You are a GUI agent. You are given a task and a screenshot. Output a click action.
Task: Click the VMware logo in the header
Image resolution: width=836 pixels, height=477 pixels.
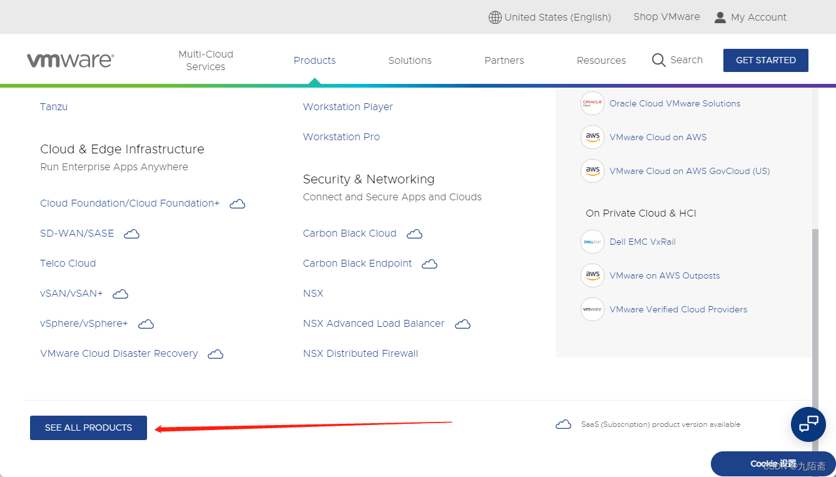pos(70,60)
